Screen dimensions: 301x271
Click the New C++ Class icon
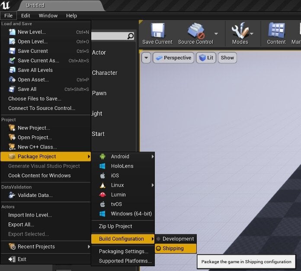coord(12,147)
